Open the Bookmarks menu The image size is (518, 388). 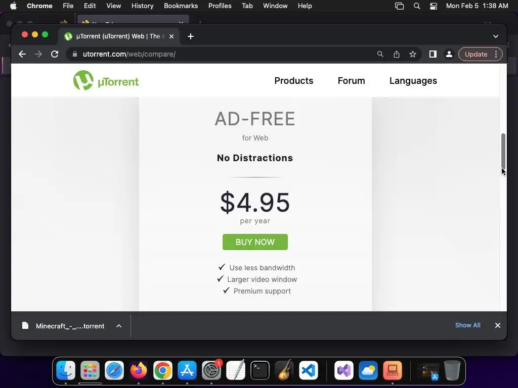pos(181,6)
